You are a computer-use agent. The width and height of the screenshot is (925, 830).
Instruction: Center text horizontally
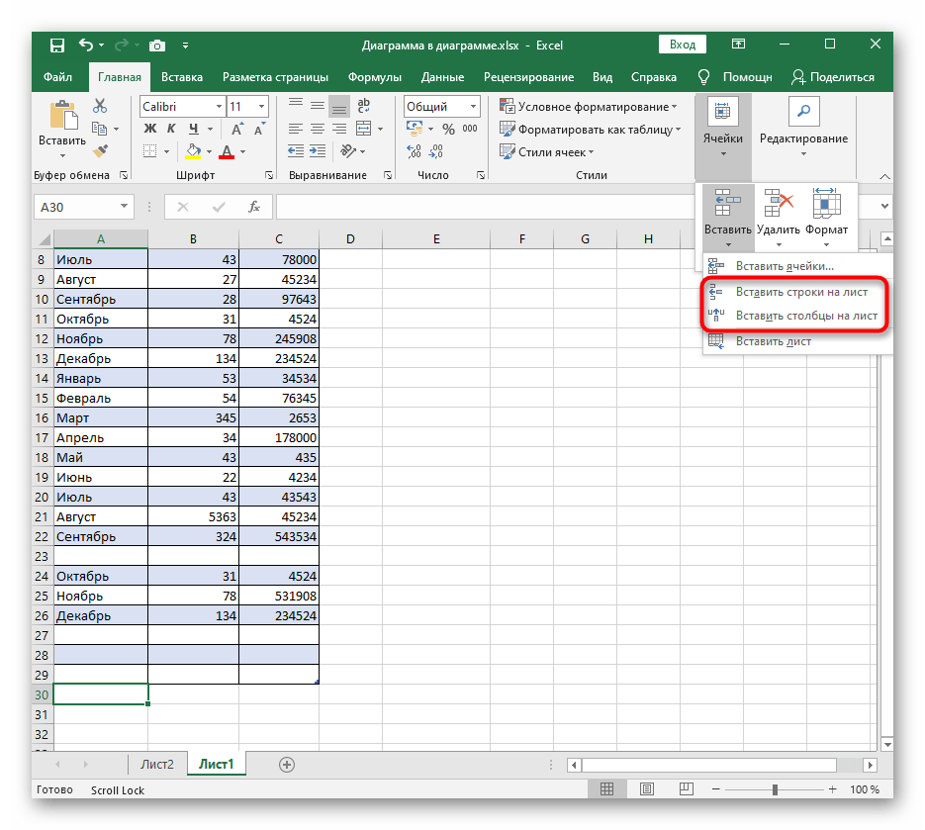click(318, 129)
